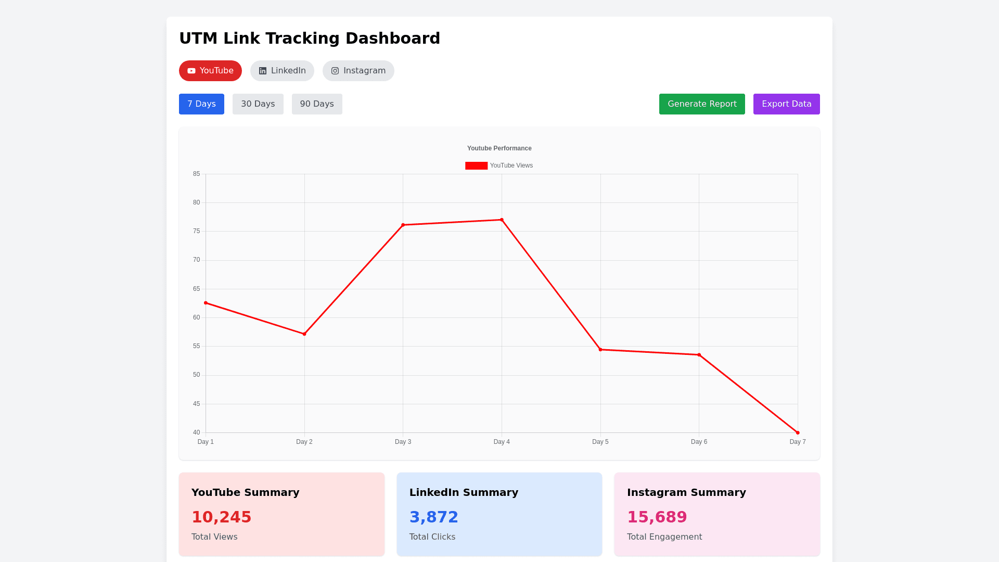999x562 pixels.
Task: Click the Day 7 lowest data point
Action: 798,432
